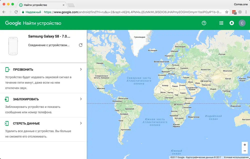Click Бразилия on the map
This screenshot has height=159, width=250.
coord(129,109)
